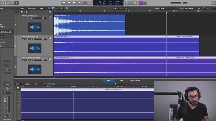Open the List Editors button
The width and height of the screenshot is (216, 121).
click(x=214, y=3)
